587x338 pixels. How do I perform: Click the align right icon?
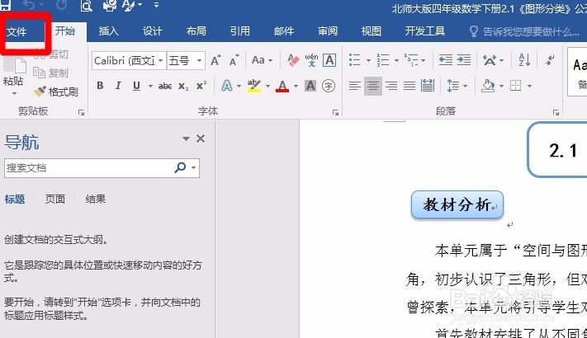click(391, 86)
